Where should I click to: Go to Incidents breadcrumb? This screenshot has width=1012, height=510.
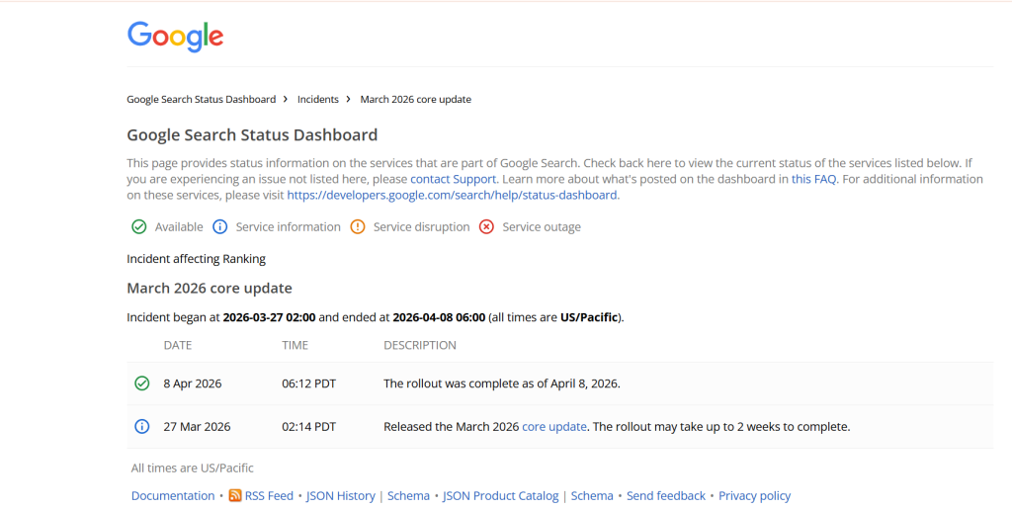click(x=317, y=100)
